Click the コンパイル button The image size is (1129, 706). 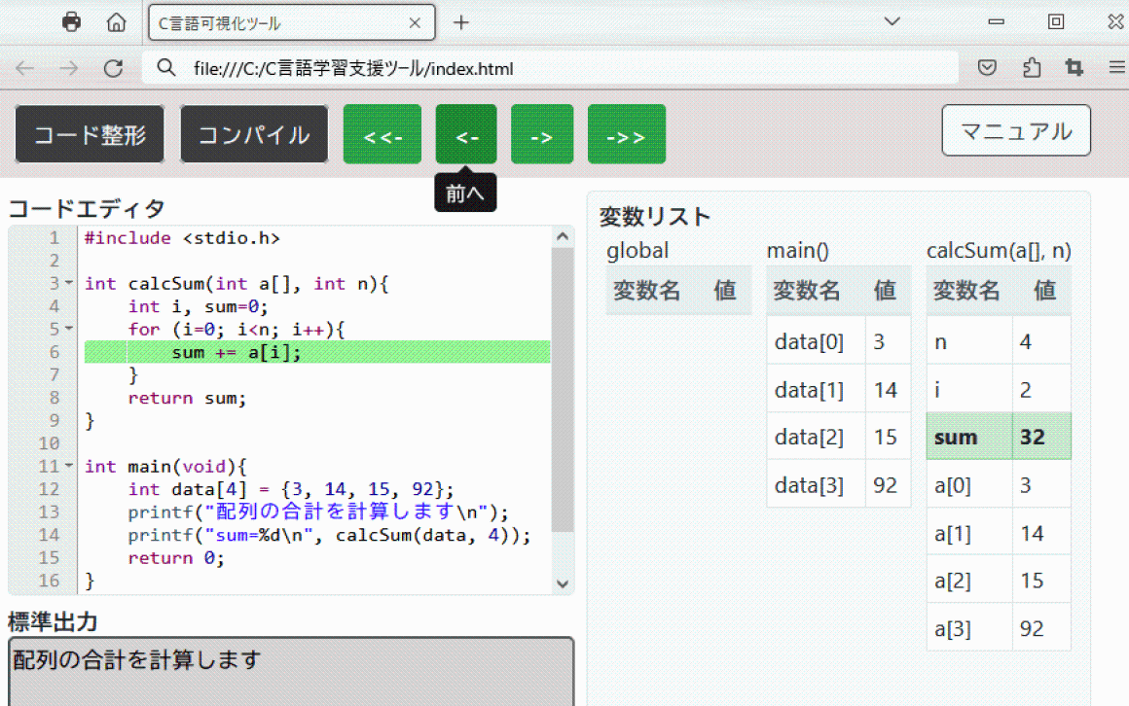(254, 134)
